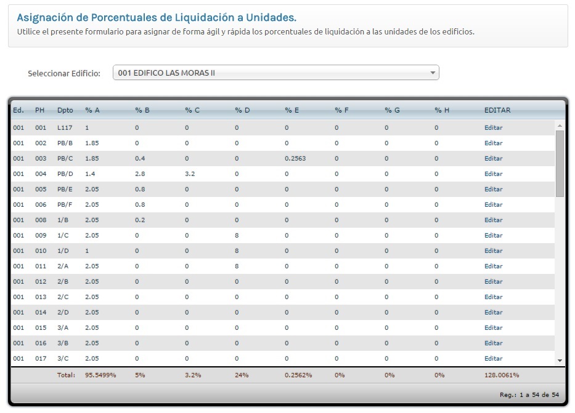The width and height of the screenshot is (575, 413).
Task: Click the L117 department cell
Action: [65, 128]
